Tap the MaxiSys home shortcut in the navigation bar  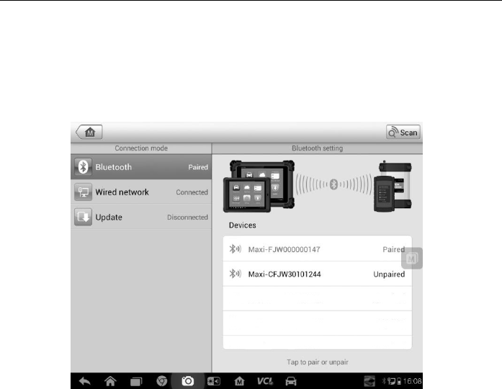pyautogui.click(x=239, y=381)
